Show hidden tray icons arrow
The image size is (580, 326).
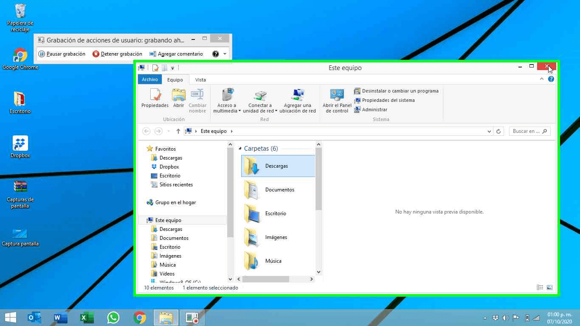pyautogui.click(x=485, y=318)
